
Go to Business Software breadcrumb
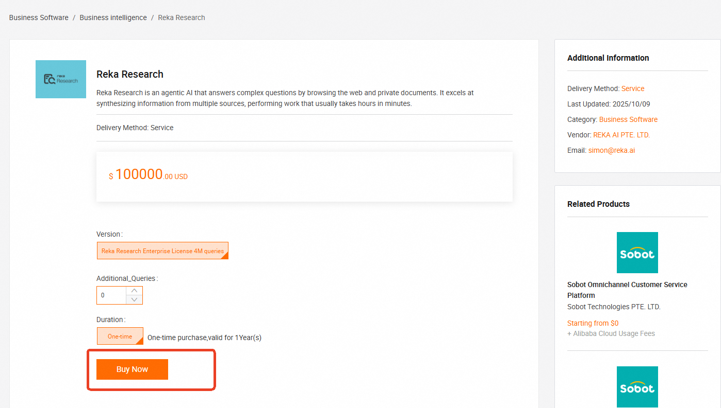point(39,17)
